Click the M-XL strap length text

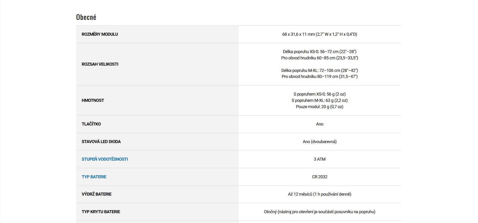pos(319,70)
